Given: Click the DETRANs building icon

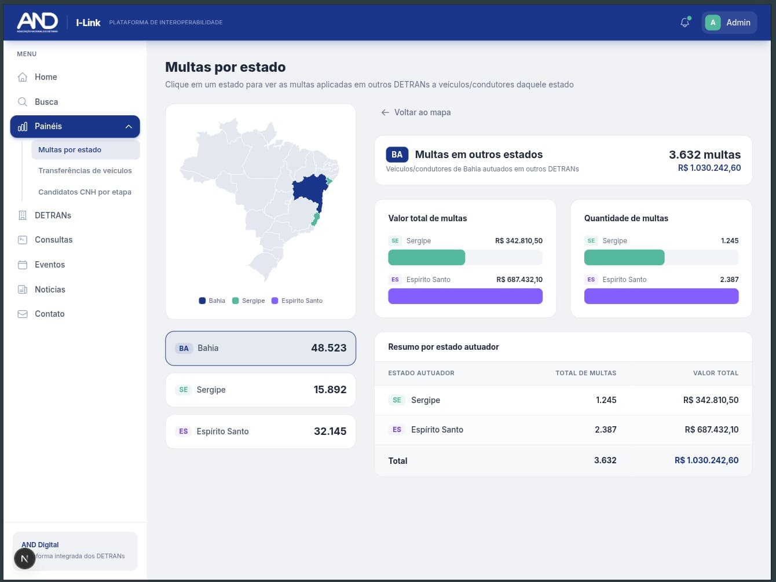Looking at the screenshot, I should (x=23, y=215).
